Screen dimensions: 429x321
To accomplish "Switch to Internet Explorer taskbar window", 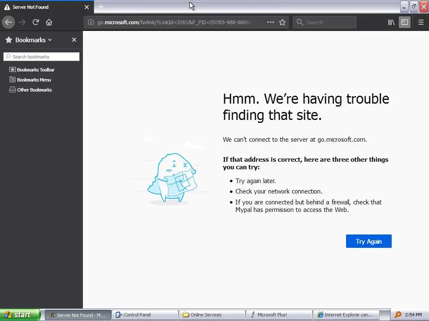I will 346,315.
